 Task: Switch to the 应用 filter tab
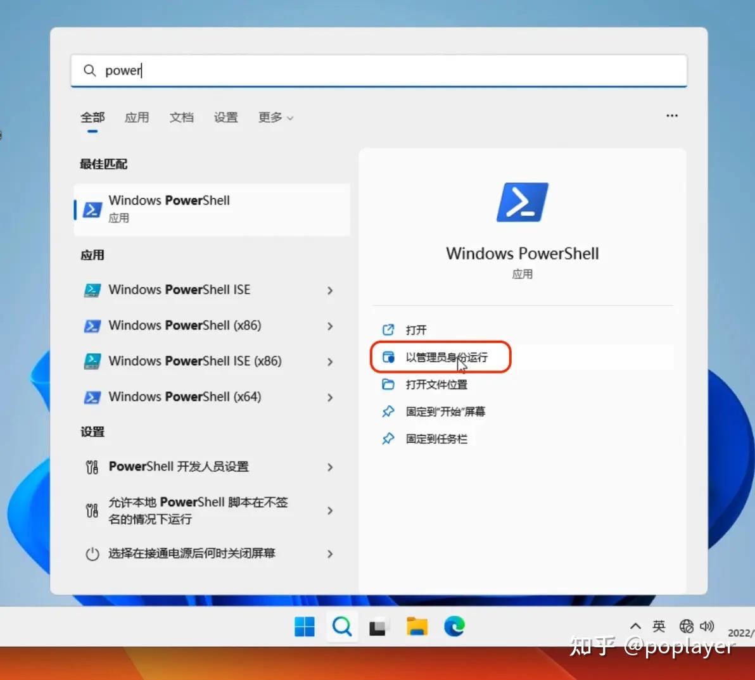coord(137,117)
